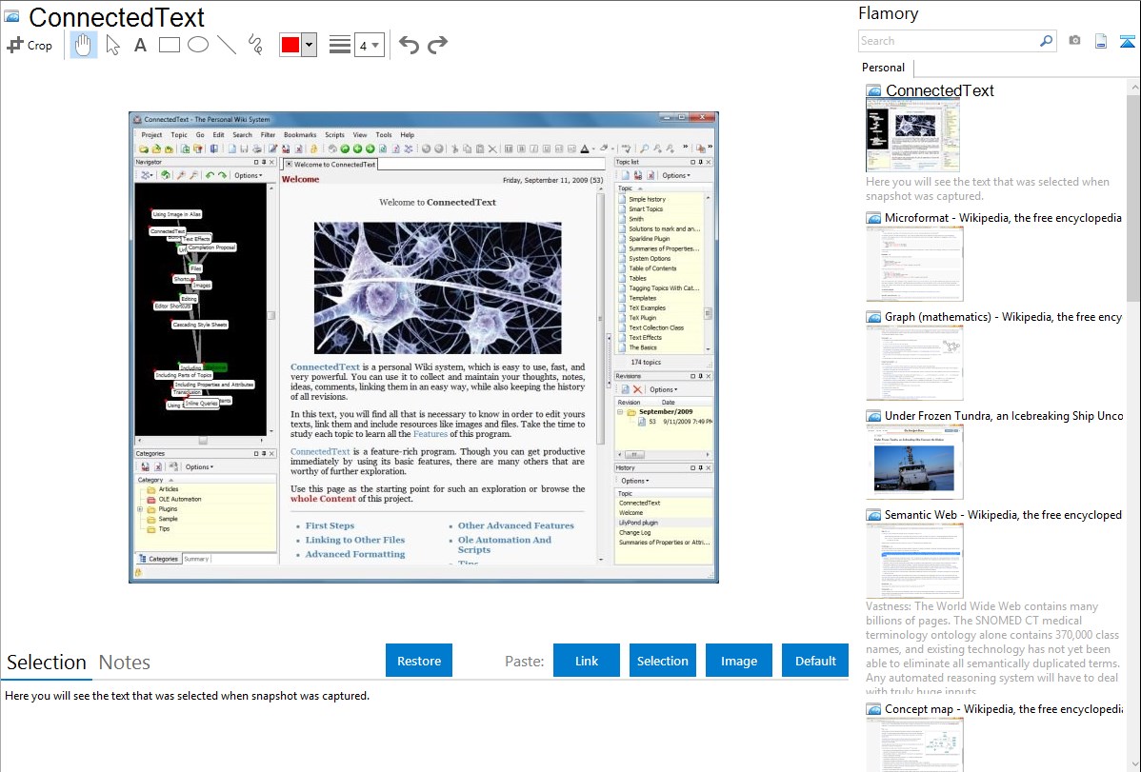This screenshot has height=772, width=1141.
Task: Open History Options dropdown in screenshot
Action: click(x=634, y=481)
